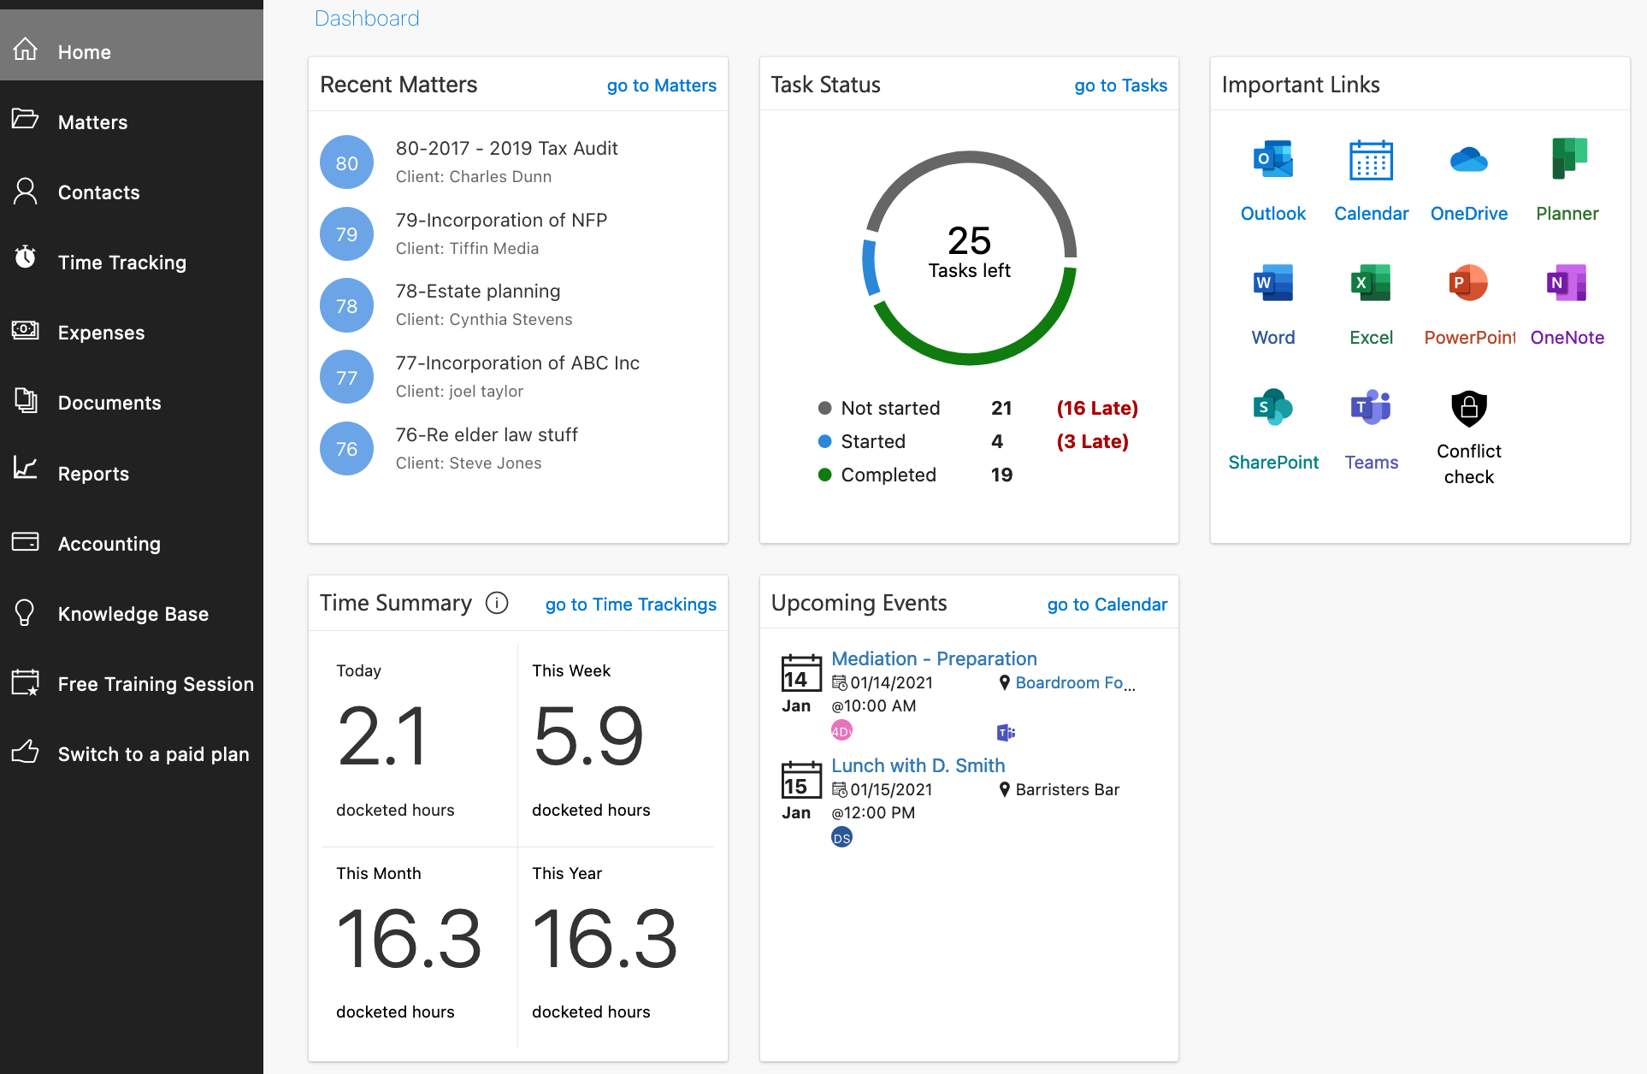The image size is (1647, 1074).
Task: Launch the OneNote icon
Action: coord(1567,283)
